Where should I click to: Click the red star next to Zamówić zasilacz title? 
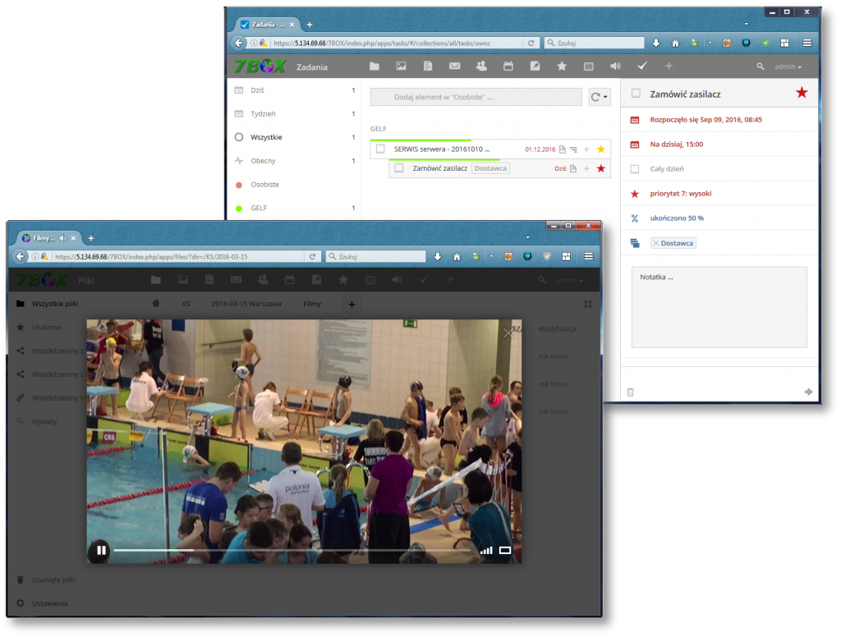point(802,94)
